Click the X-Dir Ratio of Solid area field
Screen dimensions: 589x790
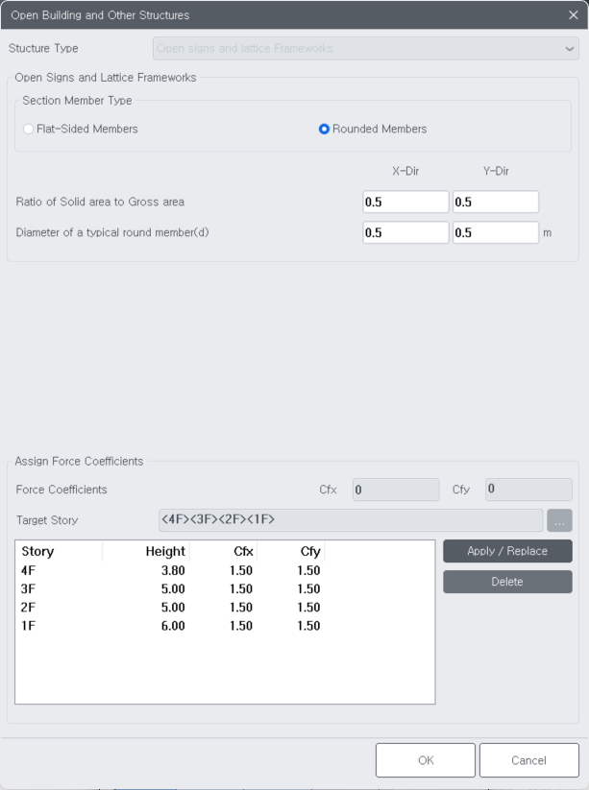click(x=405, y=201)
